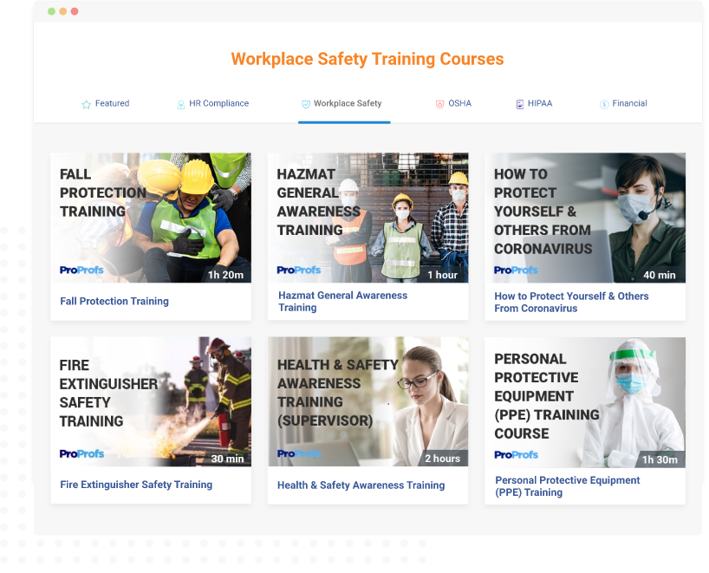Screen dimensions: 709x573
Task: Click the shield icon beside Workplace Safety
Action: (x=305, y=103)
